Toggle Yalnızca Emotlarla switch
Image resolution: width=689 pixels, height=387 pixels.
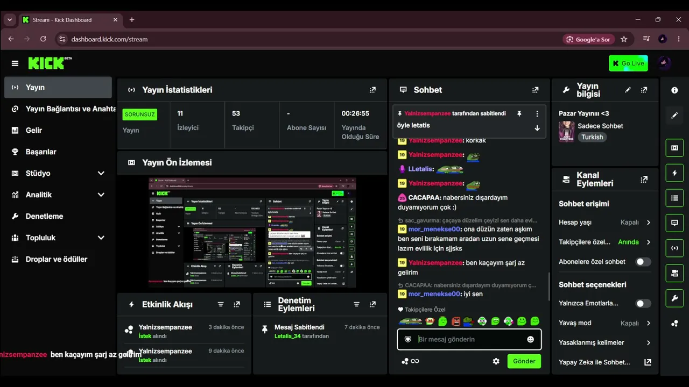(x=643, y=303)
